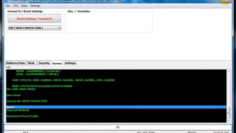Click the 'RPMB : 0x00080000' log line
Image resolution: width=236 pixels, height=133 pixels.
(38, 71)
